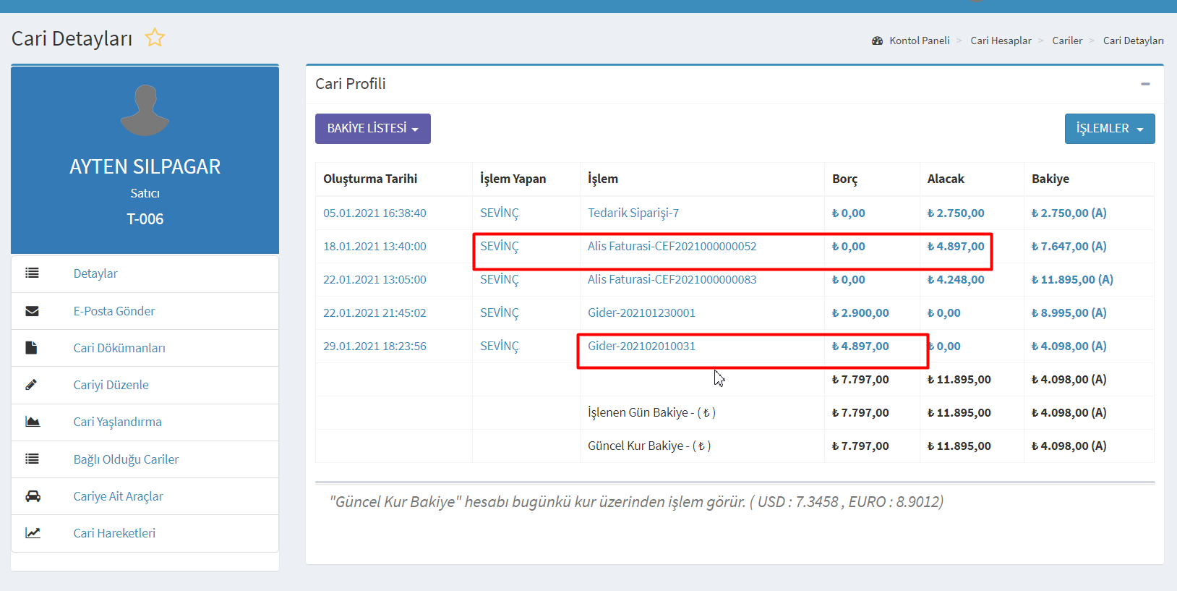
Task: Click the envelope icon for E-Posta Gönder
Action: [32, 311]
